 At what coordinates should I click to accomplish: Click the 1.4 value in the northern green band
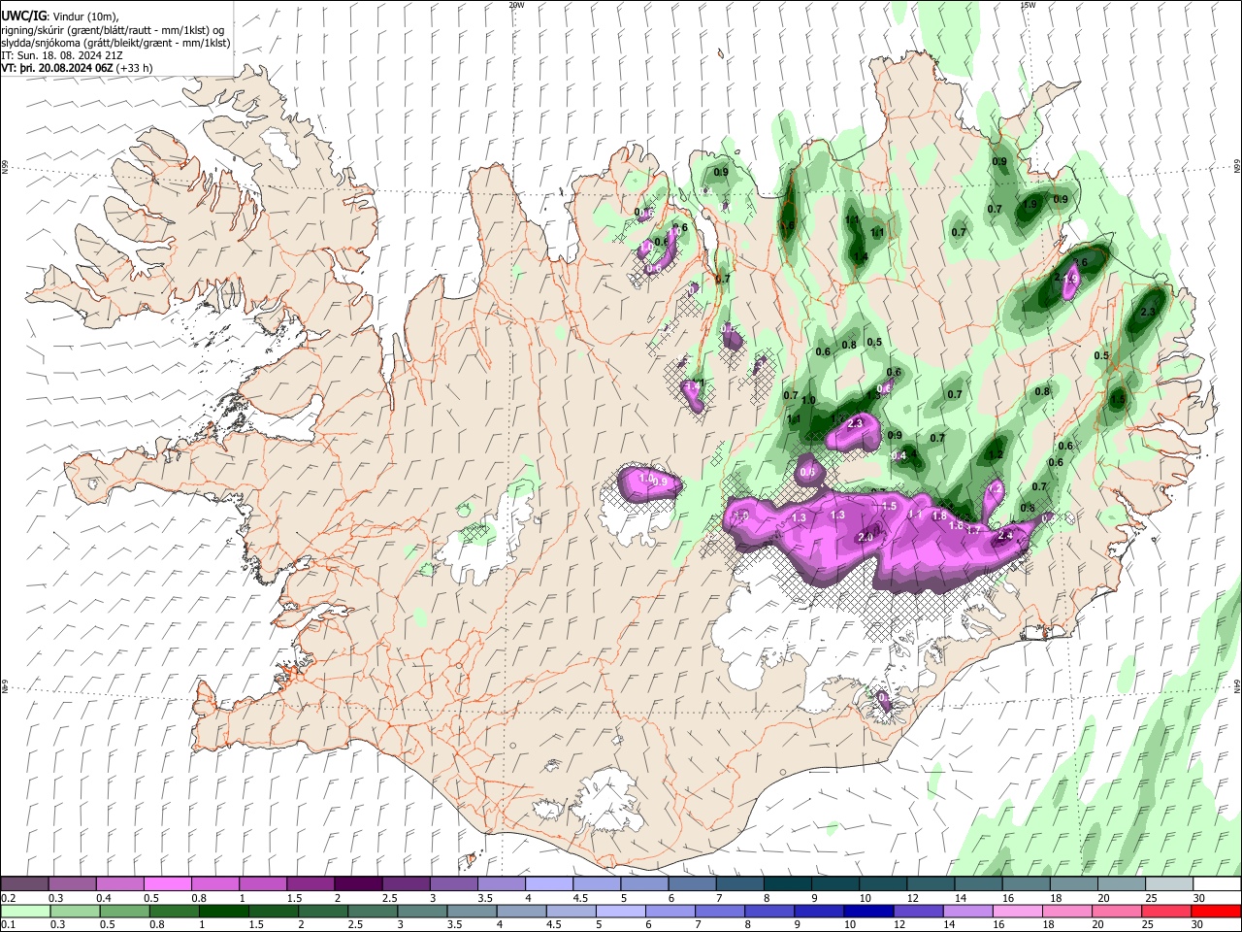pyautogui.click(x=860, y=256)
